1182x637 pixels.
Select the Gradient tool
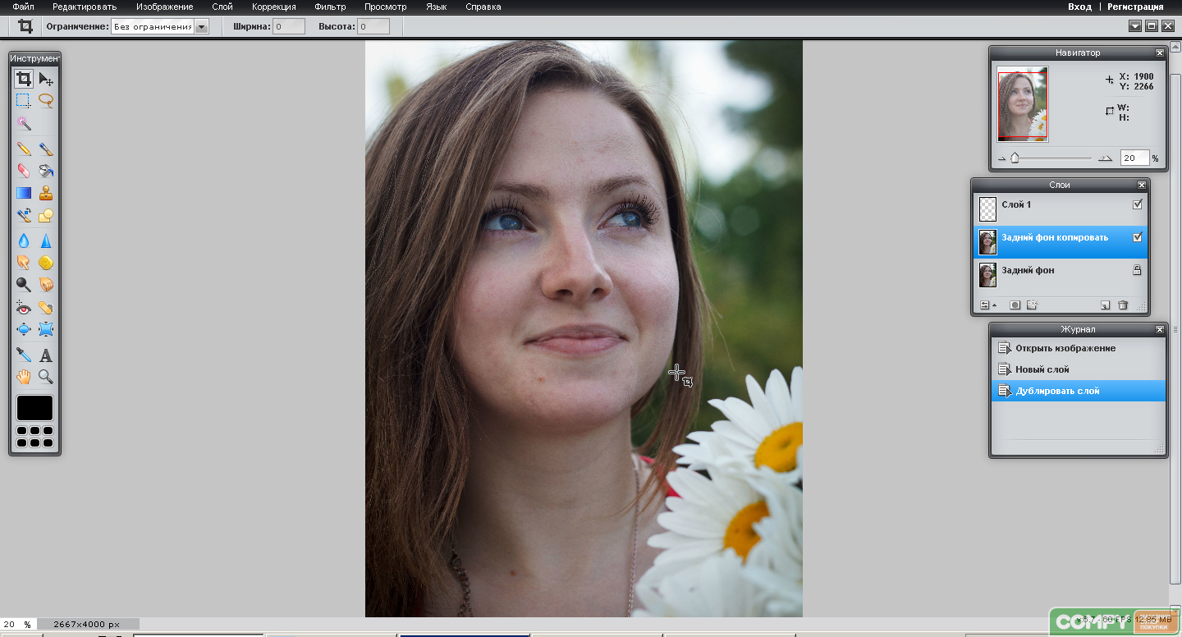point(24,193)
